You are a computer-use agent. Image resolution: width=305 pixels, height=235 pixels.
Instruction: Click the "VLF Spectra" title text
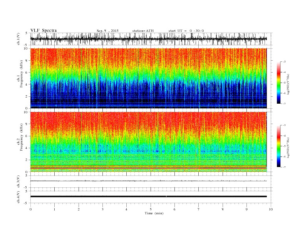tap(44, 30)
